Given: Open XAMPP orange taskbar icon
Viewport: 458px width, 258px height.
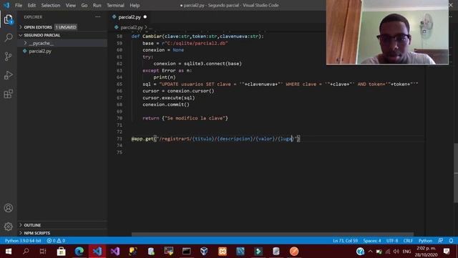Looking at the screenshot, I should pos(223,252).
